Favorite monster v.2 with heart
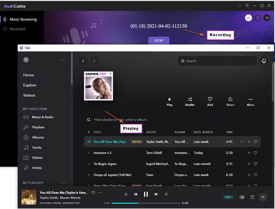This screenshot has width=275, height=209. pyautogui.click(x=255, y=153)
